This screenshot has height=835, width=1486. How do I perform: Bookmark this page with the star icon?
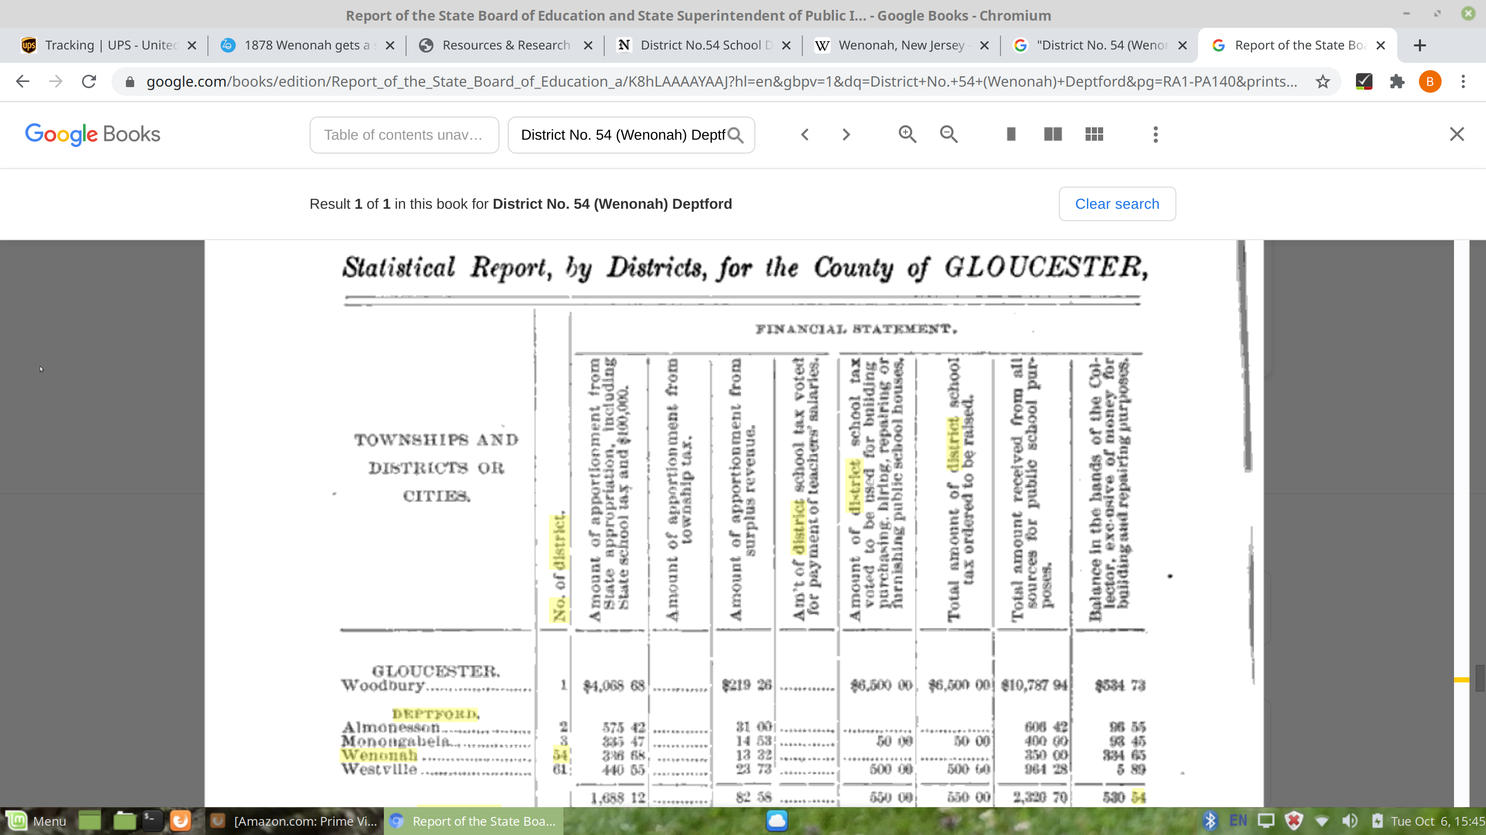pyautogui.click(x=1323, y=81)
